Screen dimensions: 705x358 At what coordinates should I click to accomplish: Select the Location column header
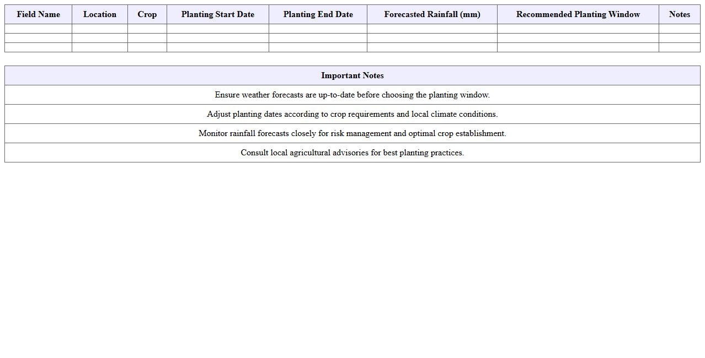[100, 14]
